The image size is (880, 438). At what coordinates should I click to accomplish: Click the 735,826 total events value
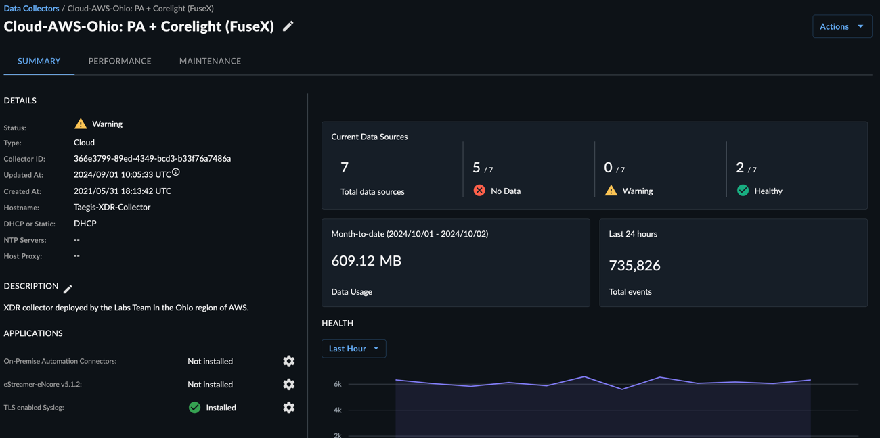634,266
